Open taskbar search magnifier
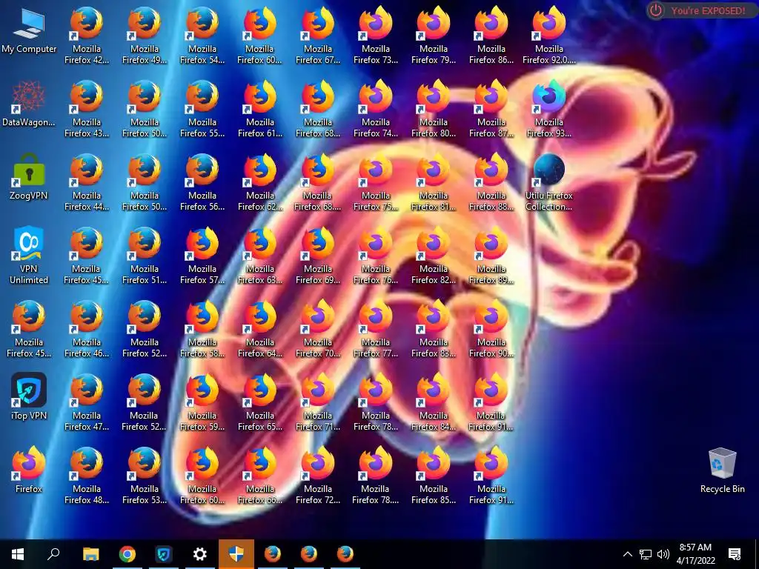The image size is (759, 569). 53,554
